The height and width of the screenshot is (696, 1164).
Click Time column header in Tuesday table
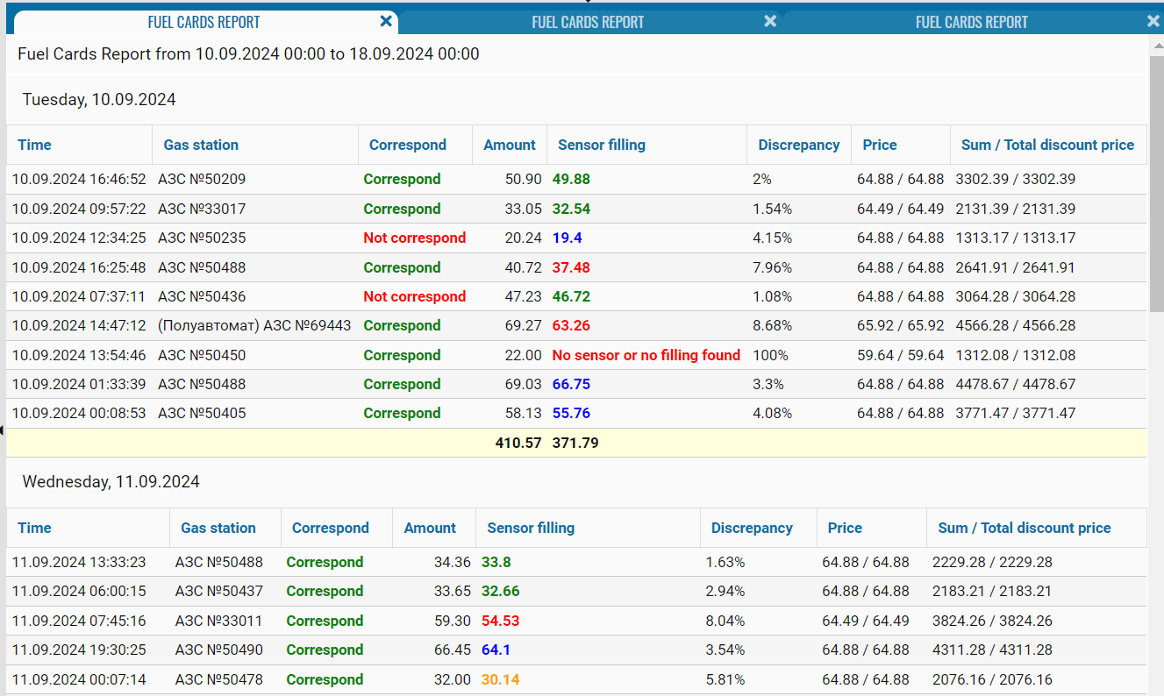pos(35,145)
